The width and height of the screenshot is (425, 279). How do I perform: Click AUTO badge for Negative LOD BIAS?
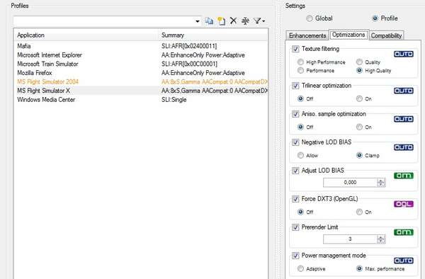(404, 147)
